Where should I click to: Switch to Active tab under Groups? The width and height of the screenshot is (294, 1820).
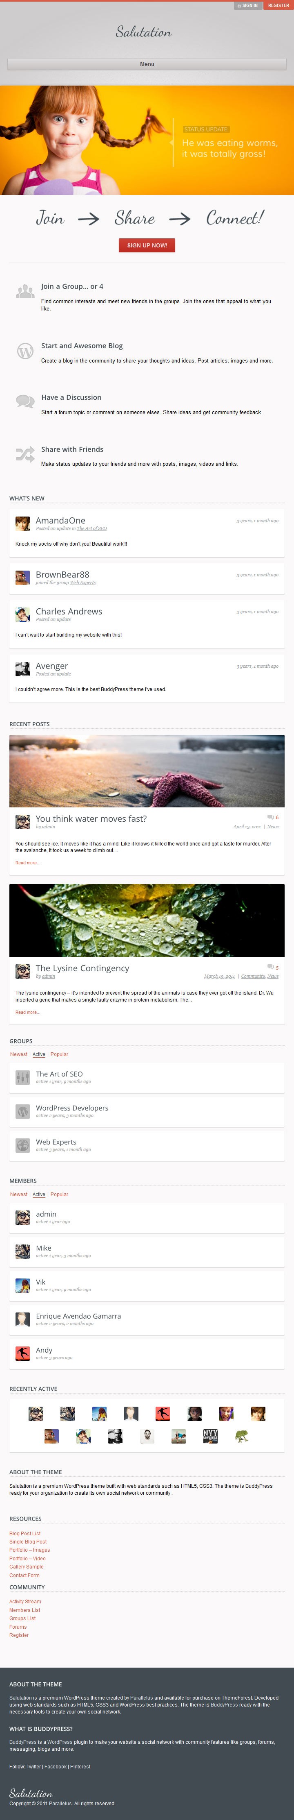(x=39, y=1054)
